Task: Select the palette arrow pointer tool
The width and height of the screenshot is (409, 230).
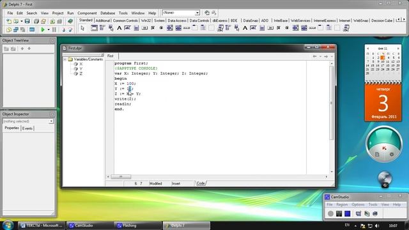Action: pos(82,28)
